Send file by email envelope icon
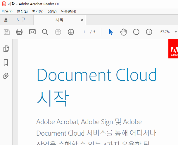The width and height of the screenshot is (178, 145). [x=32, y=32]
